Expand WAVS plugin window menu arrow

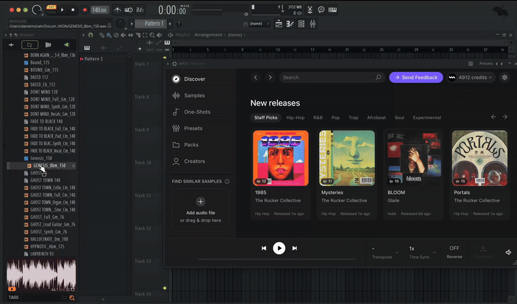coord(168,63)
